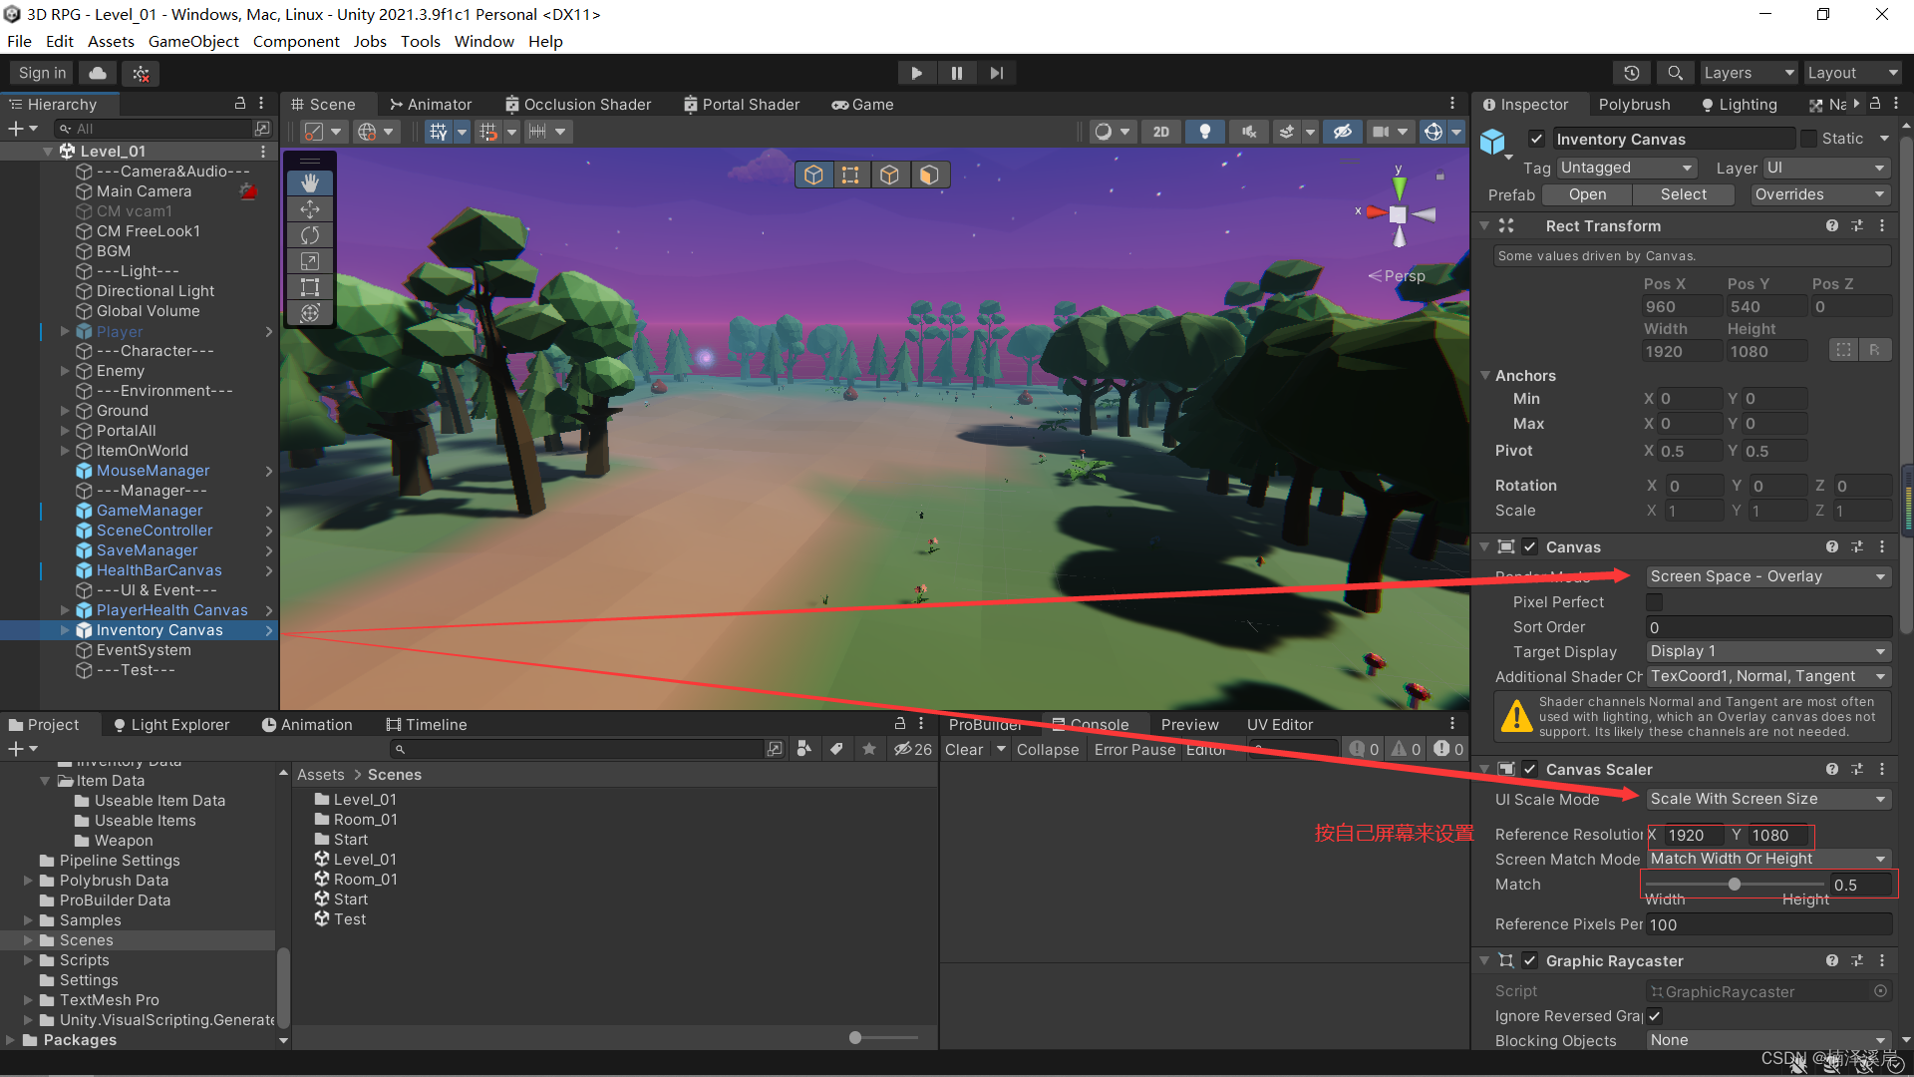Image resolution: width=1914 pixels, height=1077 pixels.
Task: Click the prefab Select button
Action: pyautogui.click(x=1683, y=194)
